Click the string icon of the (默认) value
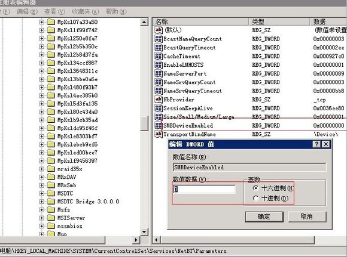The image size is (347, 257). pos(159,30)
